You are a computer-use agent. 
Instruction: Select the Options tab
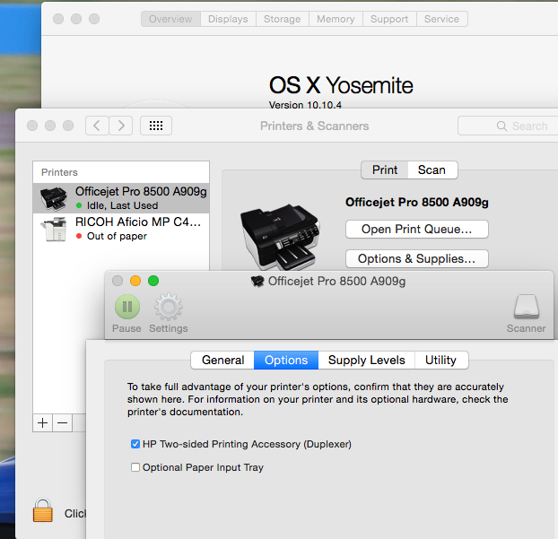(x=286, y=360)
